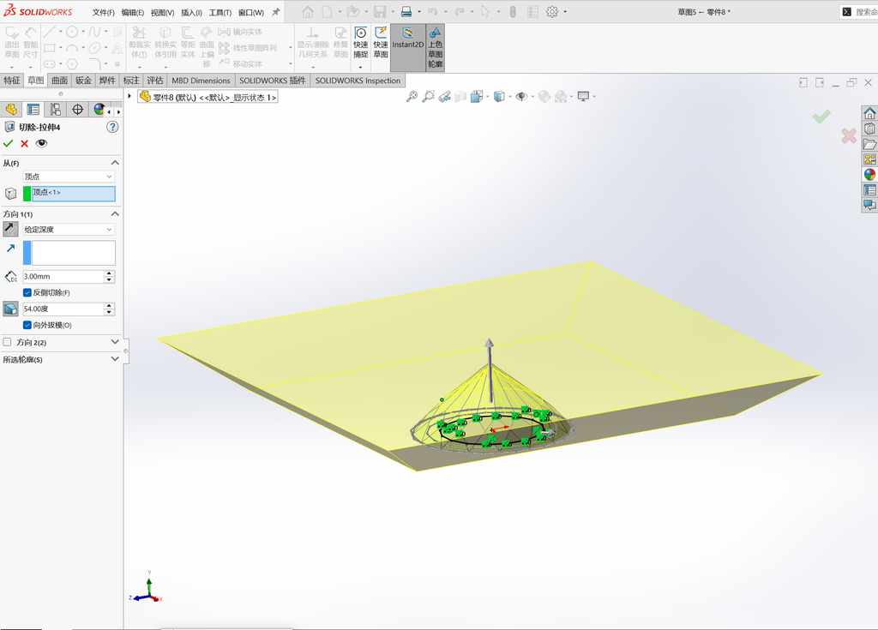Open the 工具(T) menu
Viewport: 878px width, 630px height.
coord(220,12)
